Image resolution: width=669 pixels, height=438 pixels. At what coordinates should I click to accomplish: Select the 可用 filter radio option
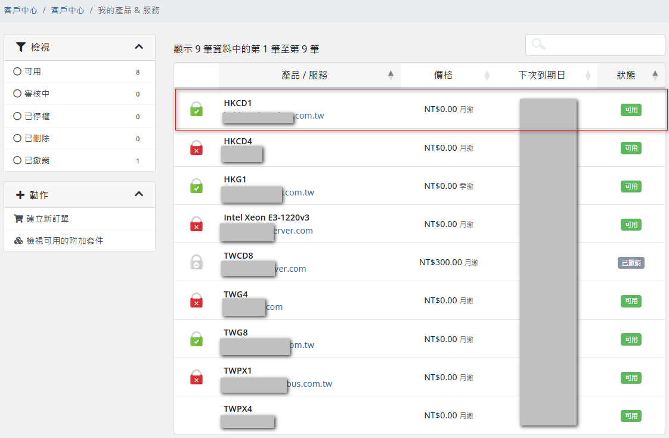[x=17, y=72]
